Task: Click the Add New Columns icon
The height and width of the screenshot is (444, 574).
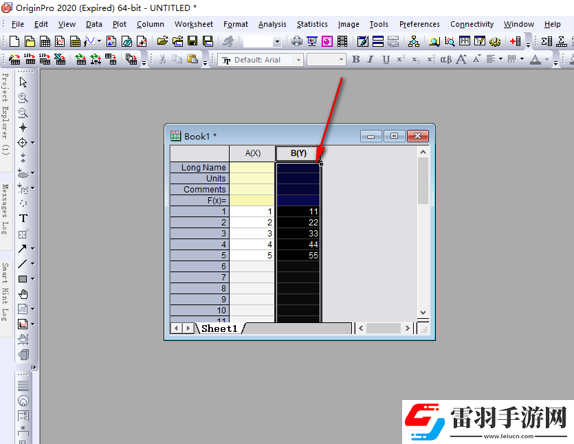Action: 515,41
